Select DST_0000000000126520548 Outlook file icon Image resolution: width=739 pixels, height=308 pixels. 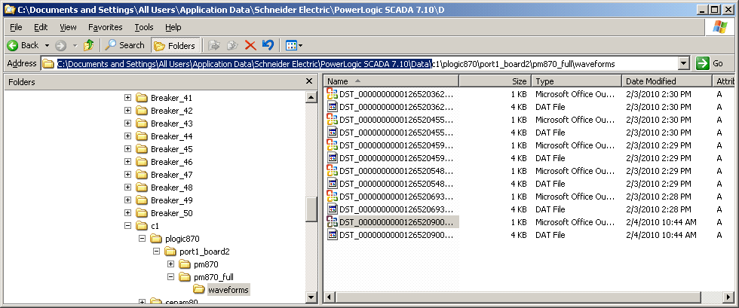(x=333, y=170)
